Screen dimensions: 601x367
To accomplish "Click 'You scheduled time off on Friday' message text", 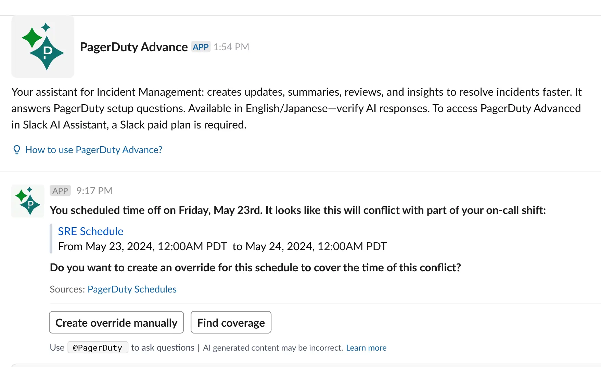I will [x=298, y=210].
